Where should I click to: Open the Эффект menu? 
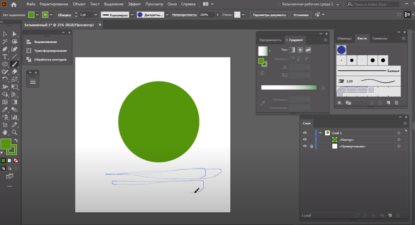(135, 4)
